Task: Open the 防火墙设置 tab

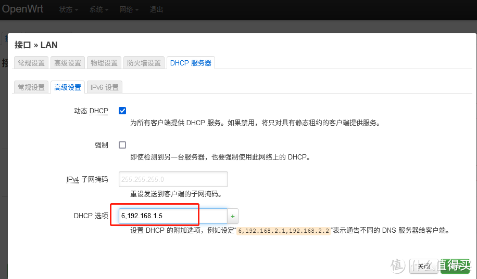Action: (144, 63)
